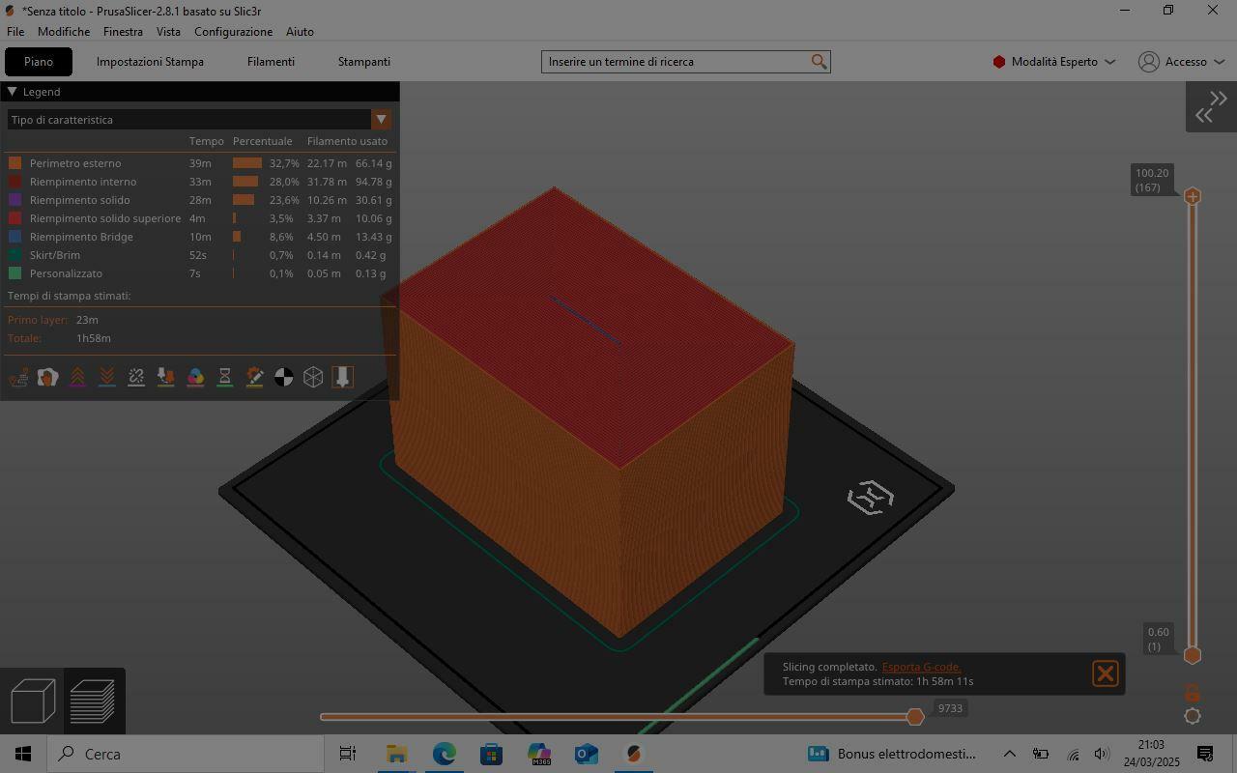Click the plus thumb atop the vertical layer slider
Screen dimensions: 1237x773
point(1193,196)
